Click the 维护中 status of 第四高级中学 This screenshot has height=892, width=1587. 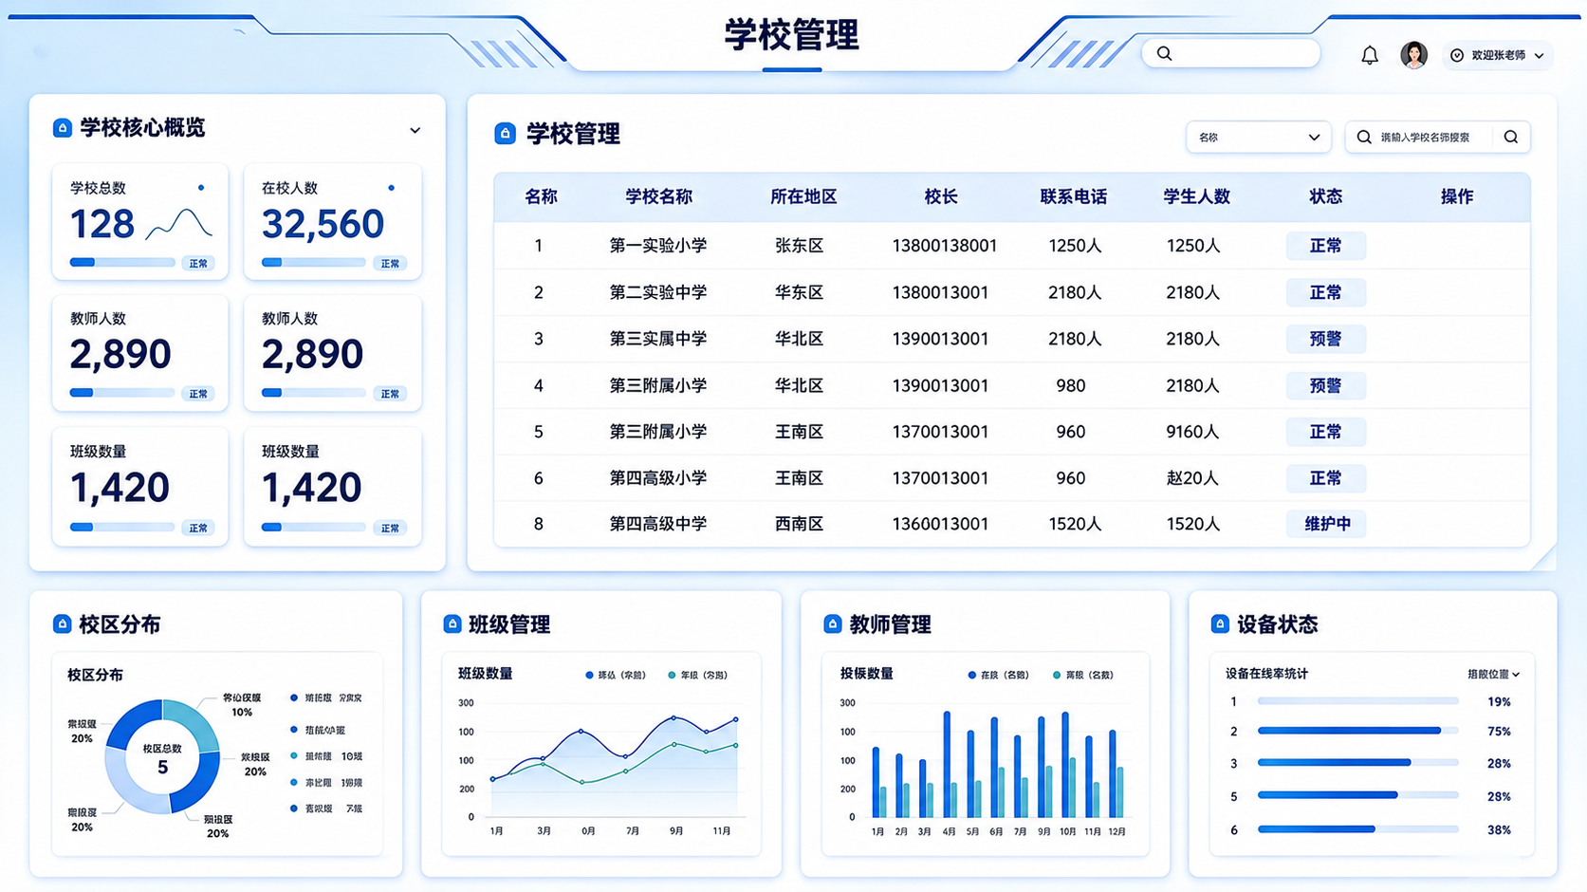tap(1325, 524)
